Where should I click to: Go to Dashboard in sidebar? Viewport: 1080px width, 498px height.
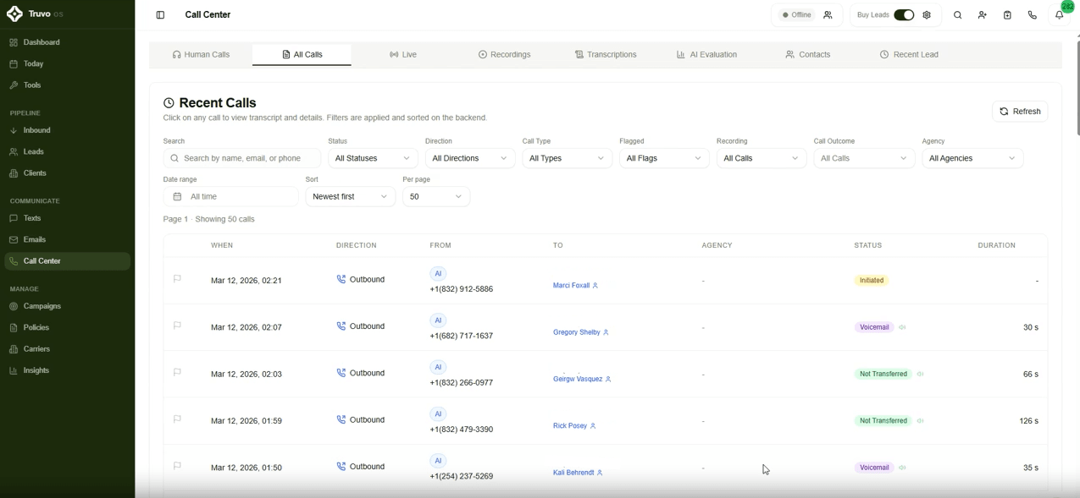tap(67, 42)
